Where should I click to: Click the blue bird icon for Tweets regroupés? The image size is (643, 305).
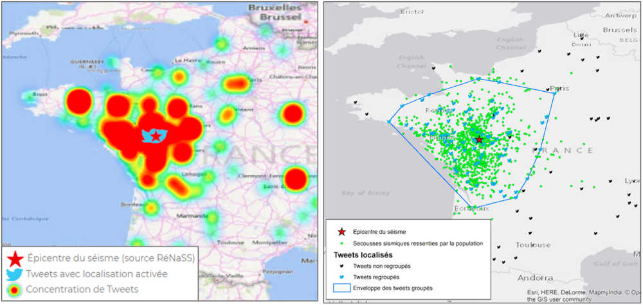click(x=341, y=277)
